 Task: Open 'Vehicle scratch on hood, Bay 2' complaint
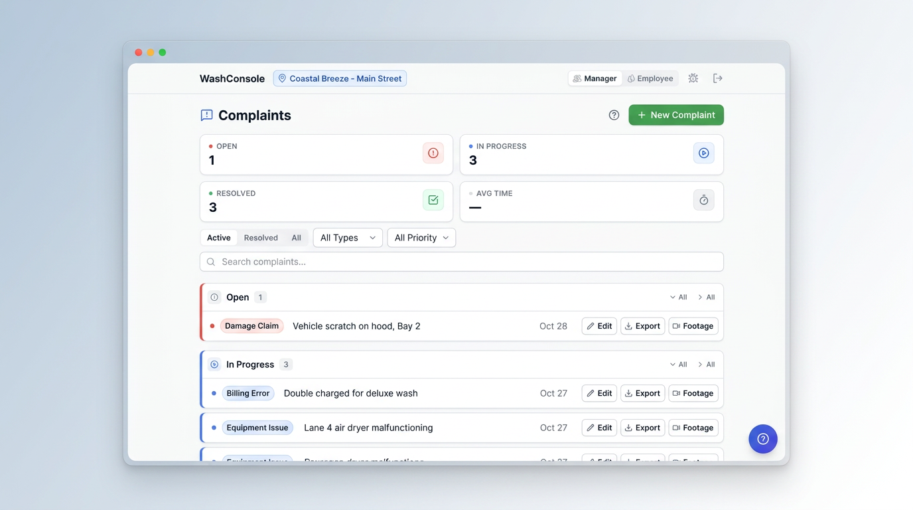click(356, 326)
